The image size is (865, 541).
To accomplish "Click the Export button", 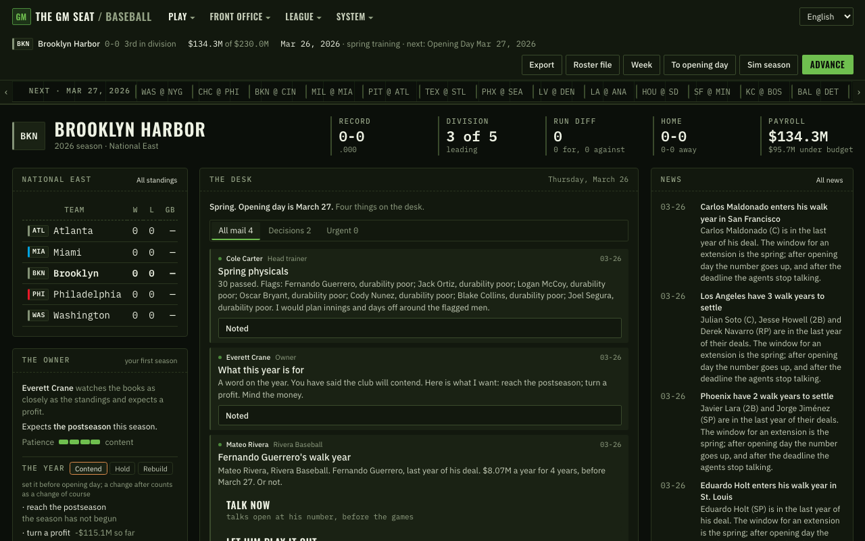I will click(x=542, y=65).
